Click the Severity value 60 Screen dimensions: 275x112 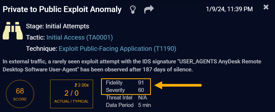click(x=141, y=90)
